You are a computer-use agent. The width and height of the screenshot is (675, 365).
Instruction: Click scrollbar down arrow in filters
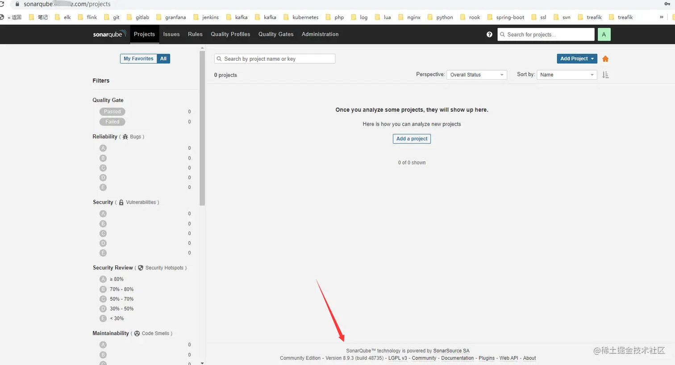click(202, 363)
